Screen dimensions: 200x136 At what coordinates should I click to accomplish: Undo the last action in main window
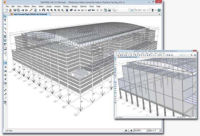(23, 10)
